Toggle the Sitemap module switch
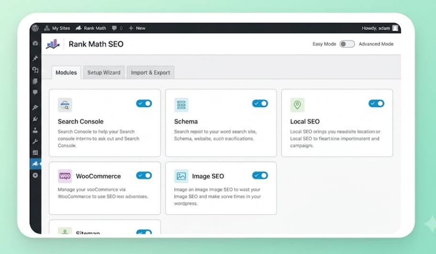 tap(144, 232)
